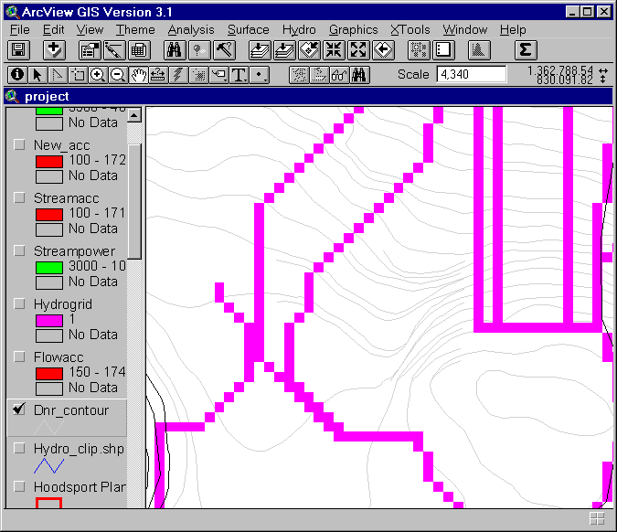Select the Zoom Out magnifier tool
This screenshot has width=617, height=532.
pos(118,74)
